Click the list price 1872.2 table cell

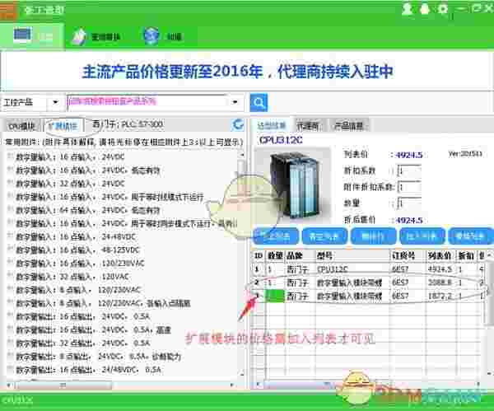(440, 296)
